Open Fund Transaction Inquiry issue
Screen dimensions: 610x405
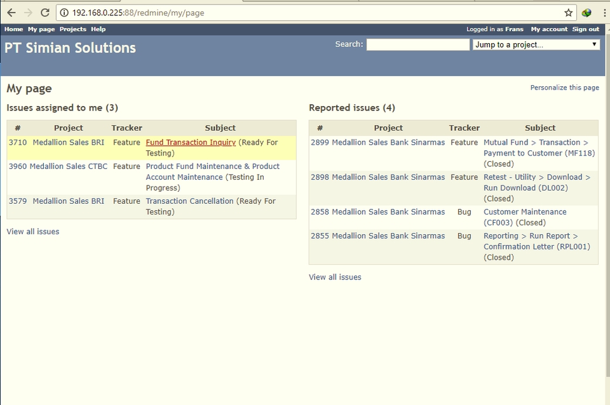pyautogui.click(x=191, y=142)
